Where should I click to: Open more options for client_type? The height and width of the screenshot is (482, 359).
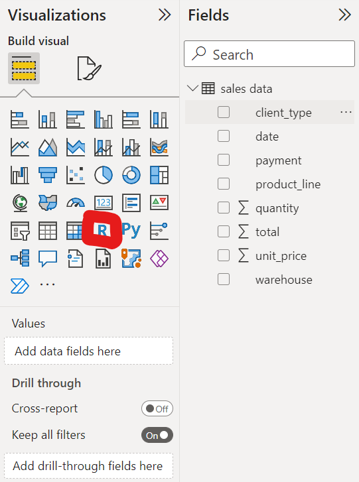[346, 112]
